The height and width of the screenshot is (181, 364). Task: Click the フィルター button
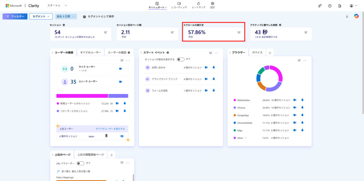pos(15,16)
